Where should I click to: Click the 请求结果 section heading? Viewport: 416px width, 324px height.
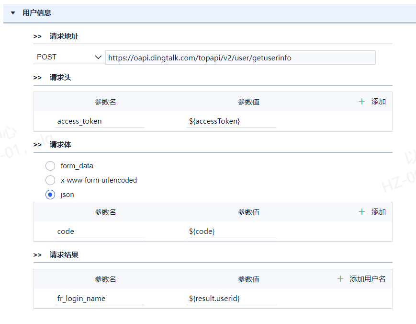[64, 255]
